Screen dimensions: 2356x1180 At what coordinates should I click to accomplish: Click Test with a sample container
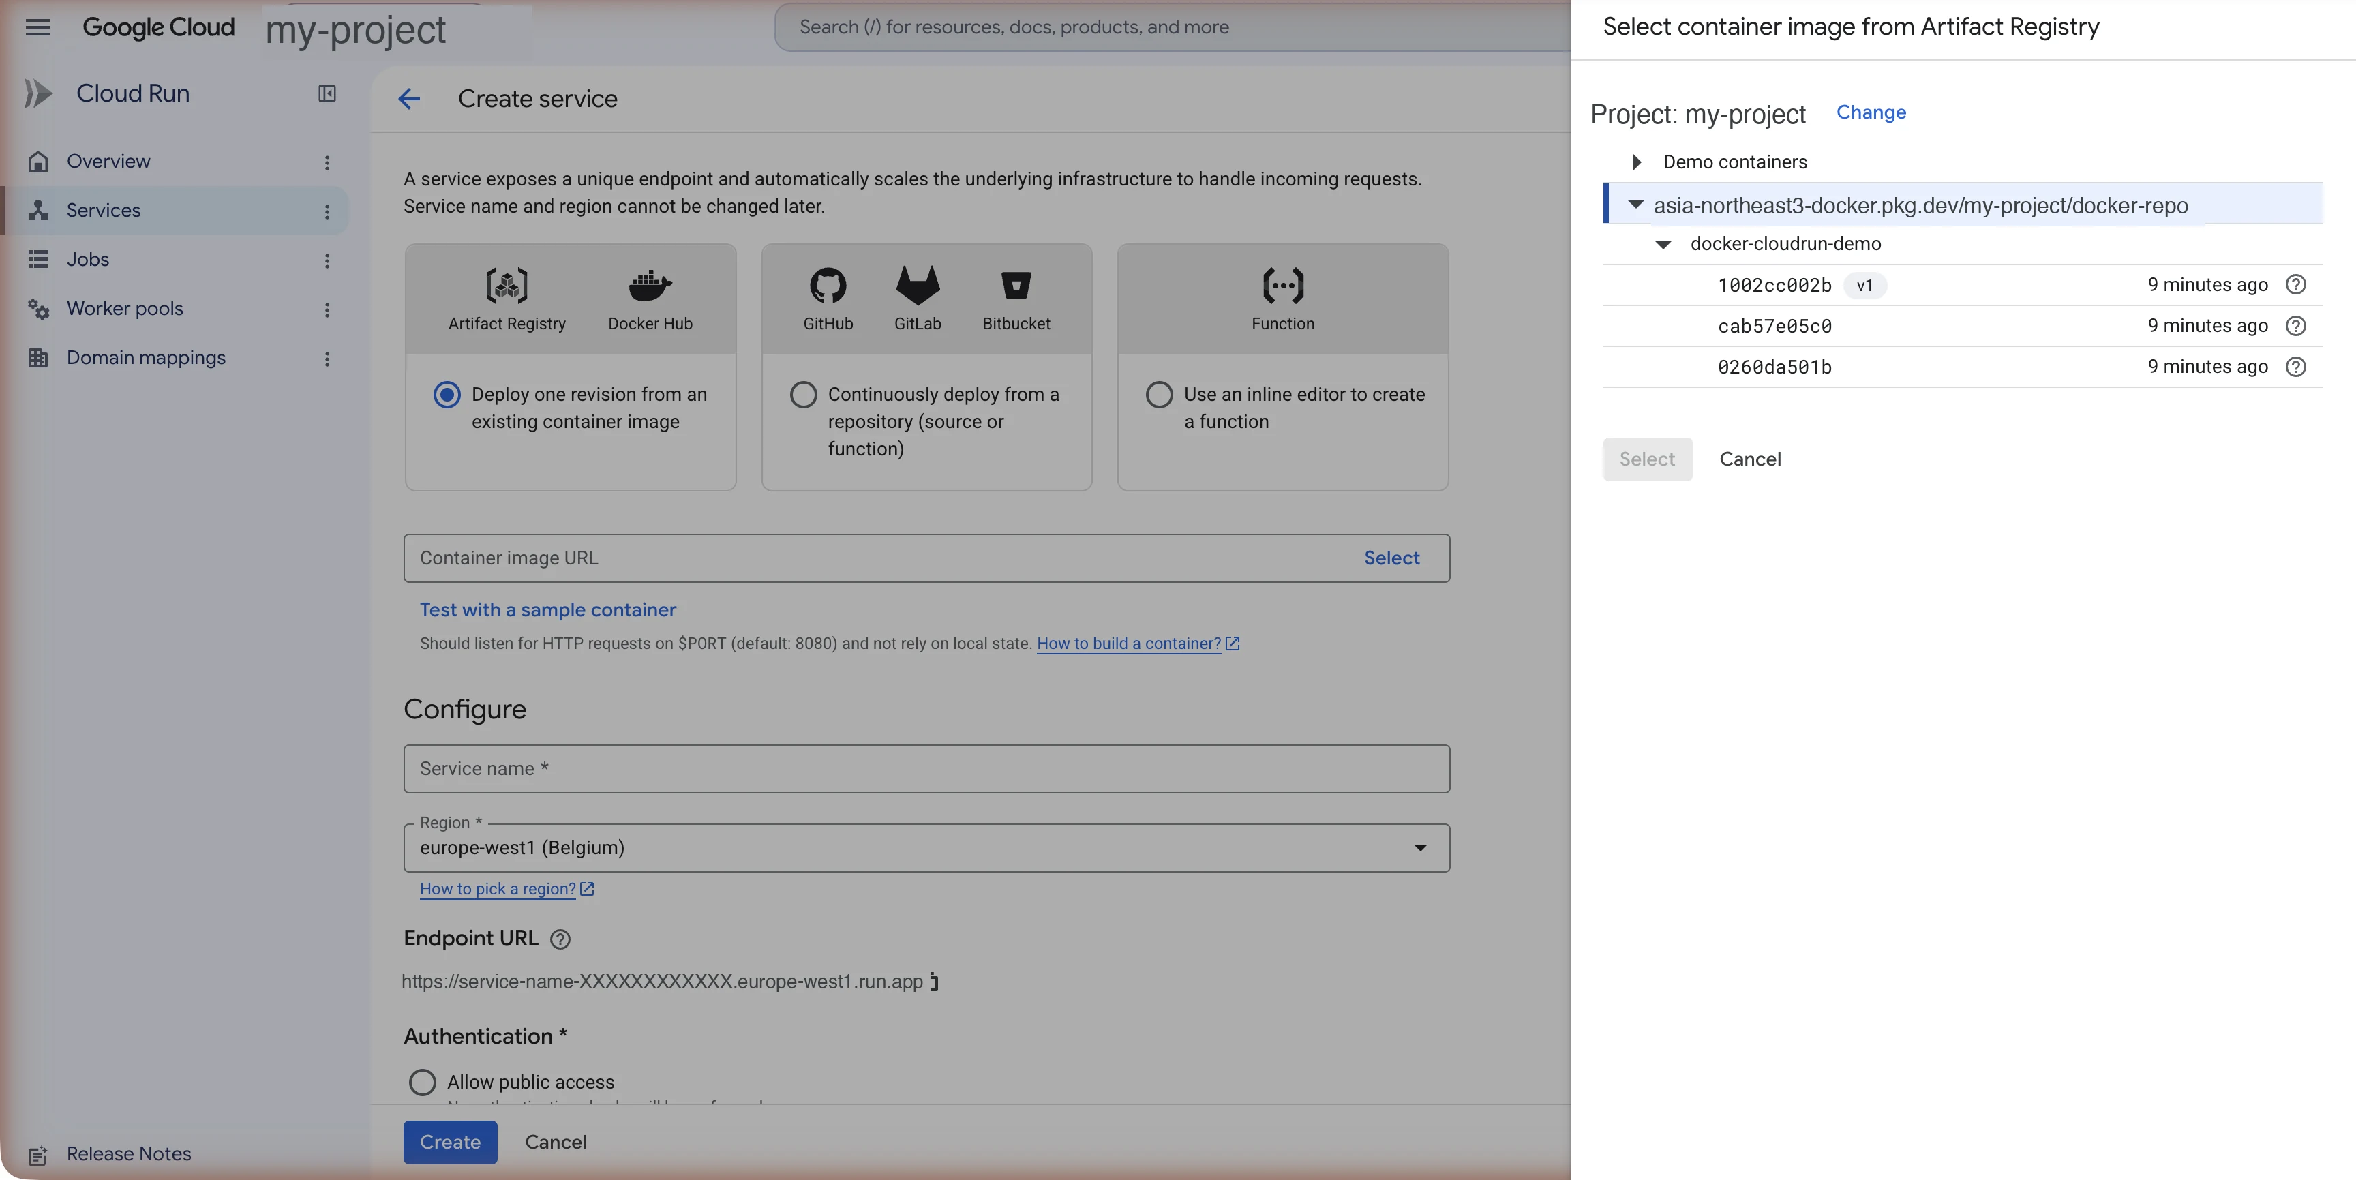click(x=547, y=610)
